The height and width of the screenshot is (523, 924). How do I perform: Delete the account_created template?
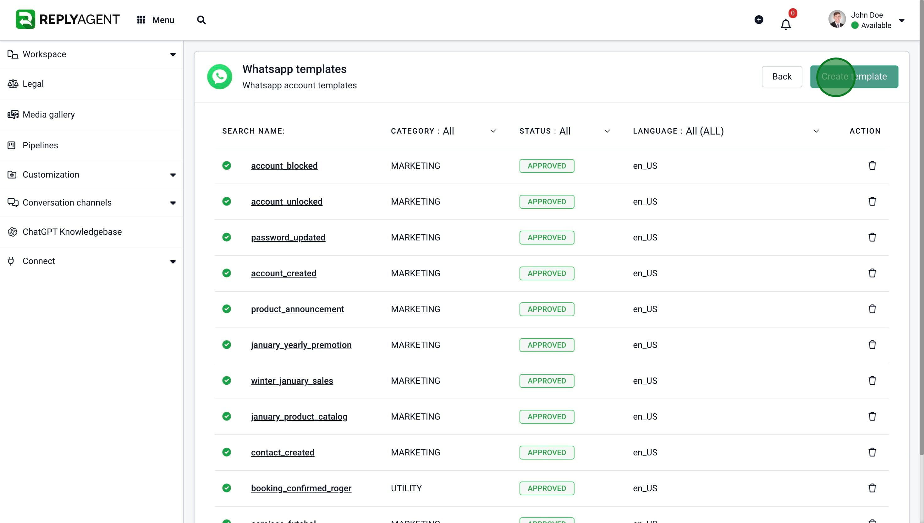coord(872,273)
